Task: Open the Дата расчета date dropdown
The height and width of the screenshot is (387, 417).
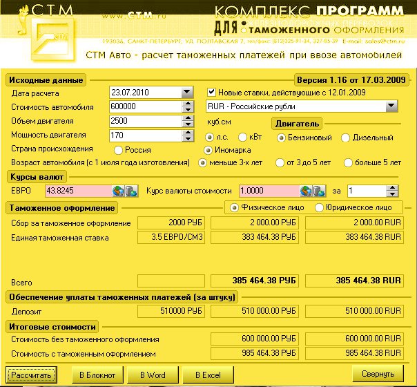Action: [x=187, y=93]
